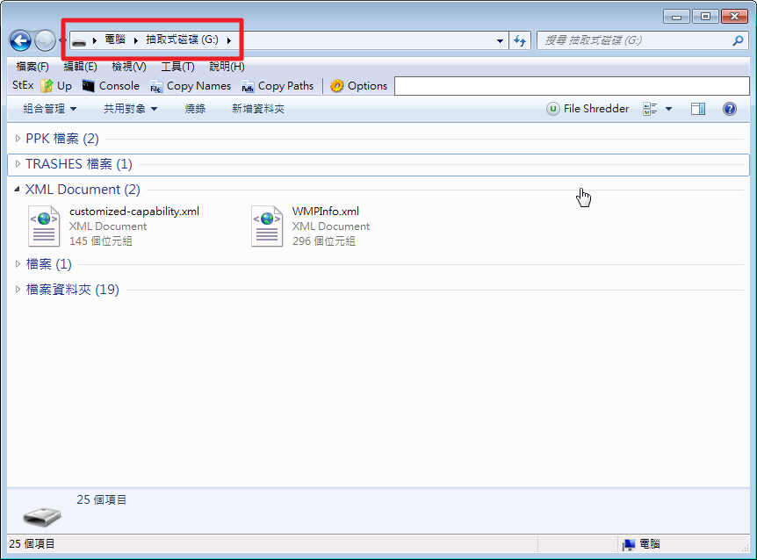Click the blue help question mark icon
Image resolution: width=757 pixels, height=560 pixels.
tap(729, 109)
